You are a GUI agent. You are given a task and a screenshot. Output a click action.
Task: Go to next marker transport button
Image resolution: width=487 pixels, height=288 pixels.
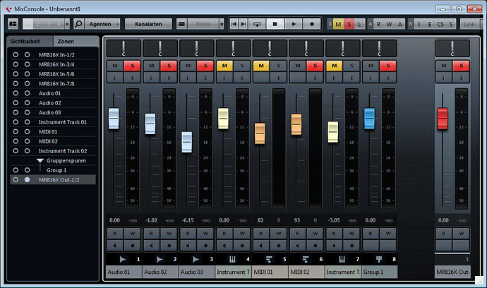click(243, 24)
